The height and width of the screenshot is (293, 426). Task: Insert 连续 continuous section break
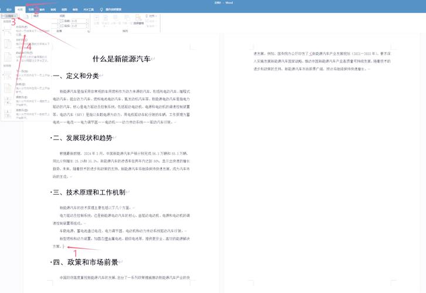point(26,88)
